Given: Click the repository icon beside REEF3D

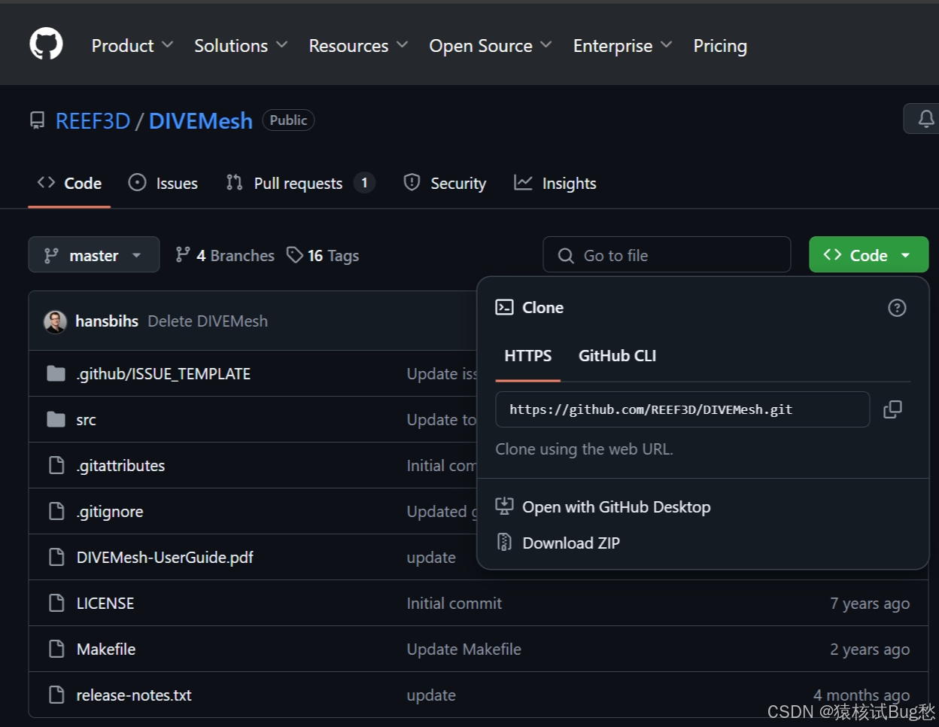Looking at the screenshot, I should 37,120.
